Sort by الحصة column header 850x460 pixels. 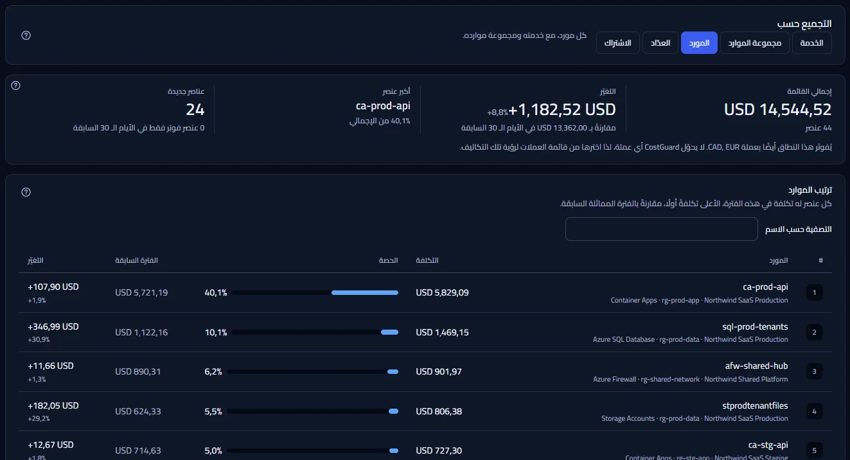click(x=389, y=260)
